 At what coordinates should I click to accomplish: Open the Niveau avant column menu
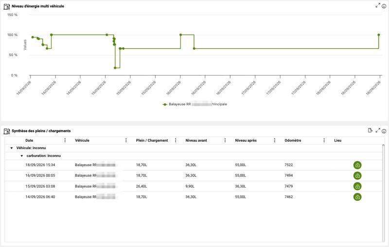[x=225, y=140]
